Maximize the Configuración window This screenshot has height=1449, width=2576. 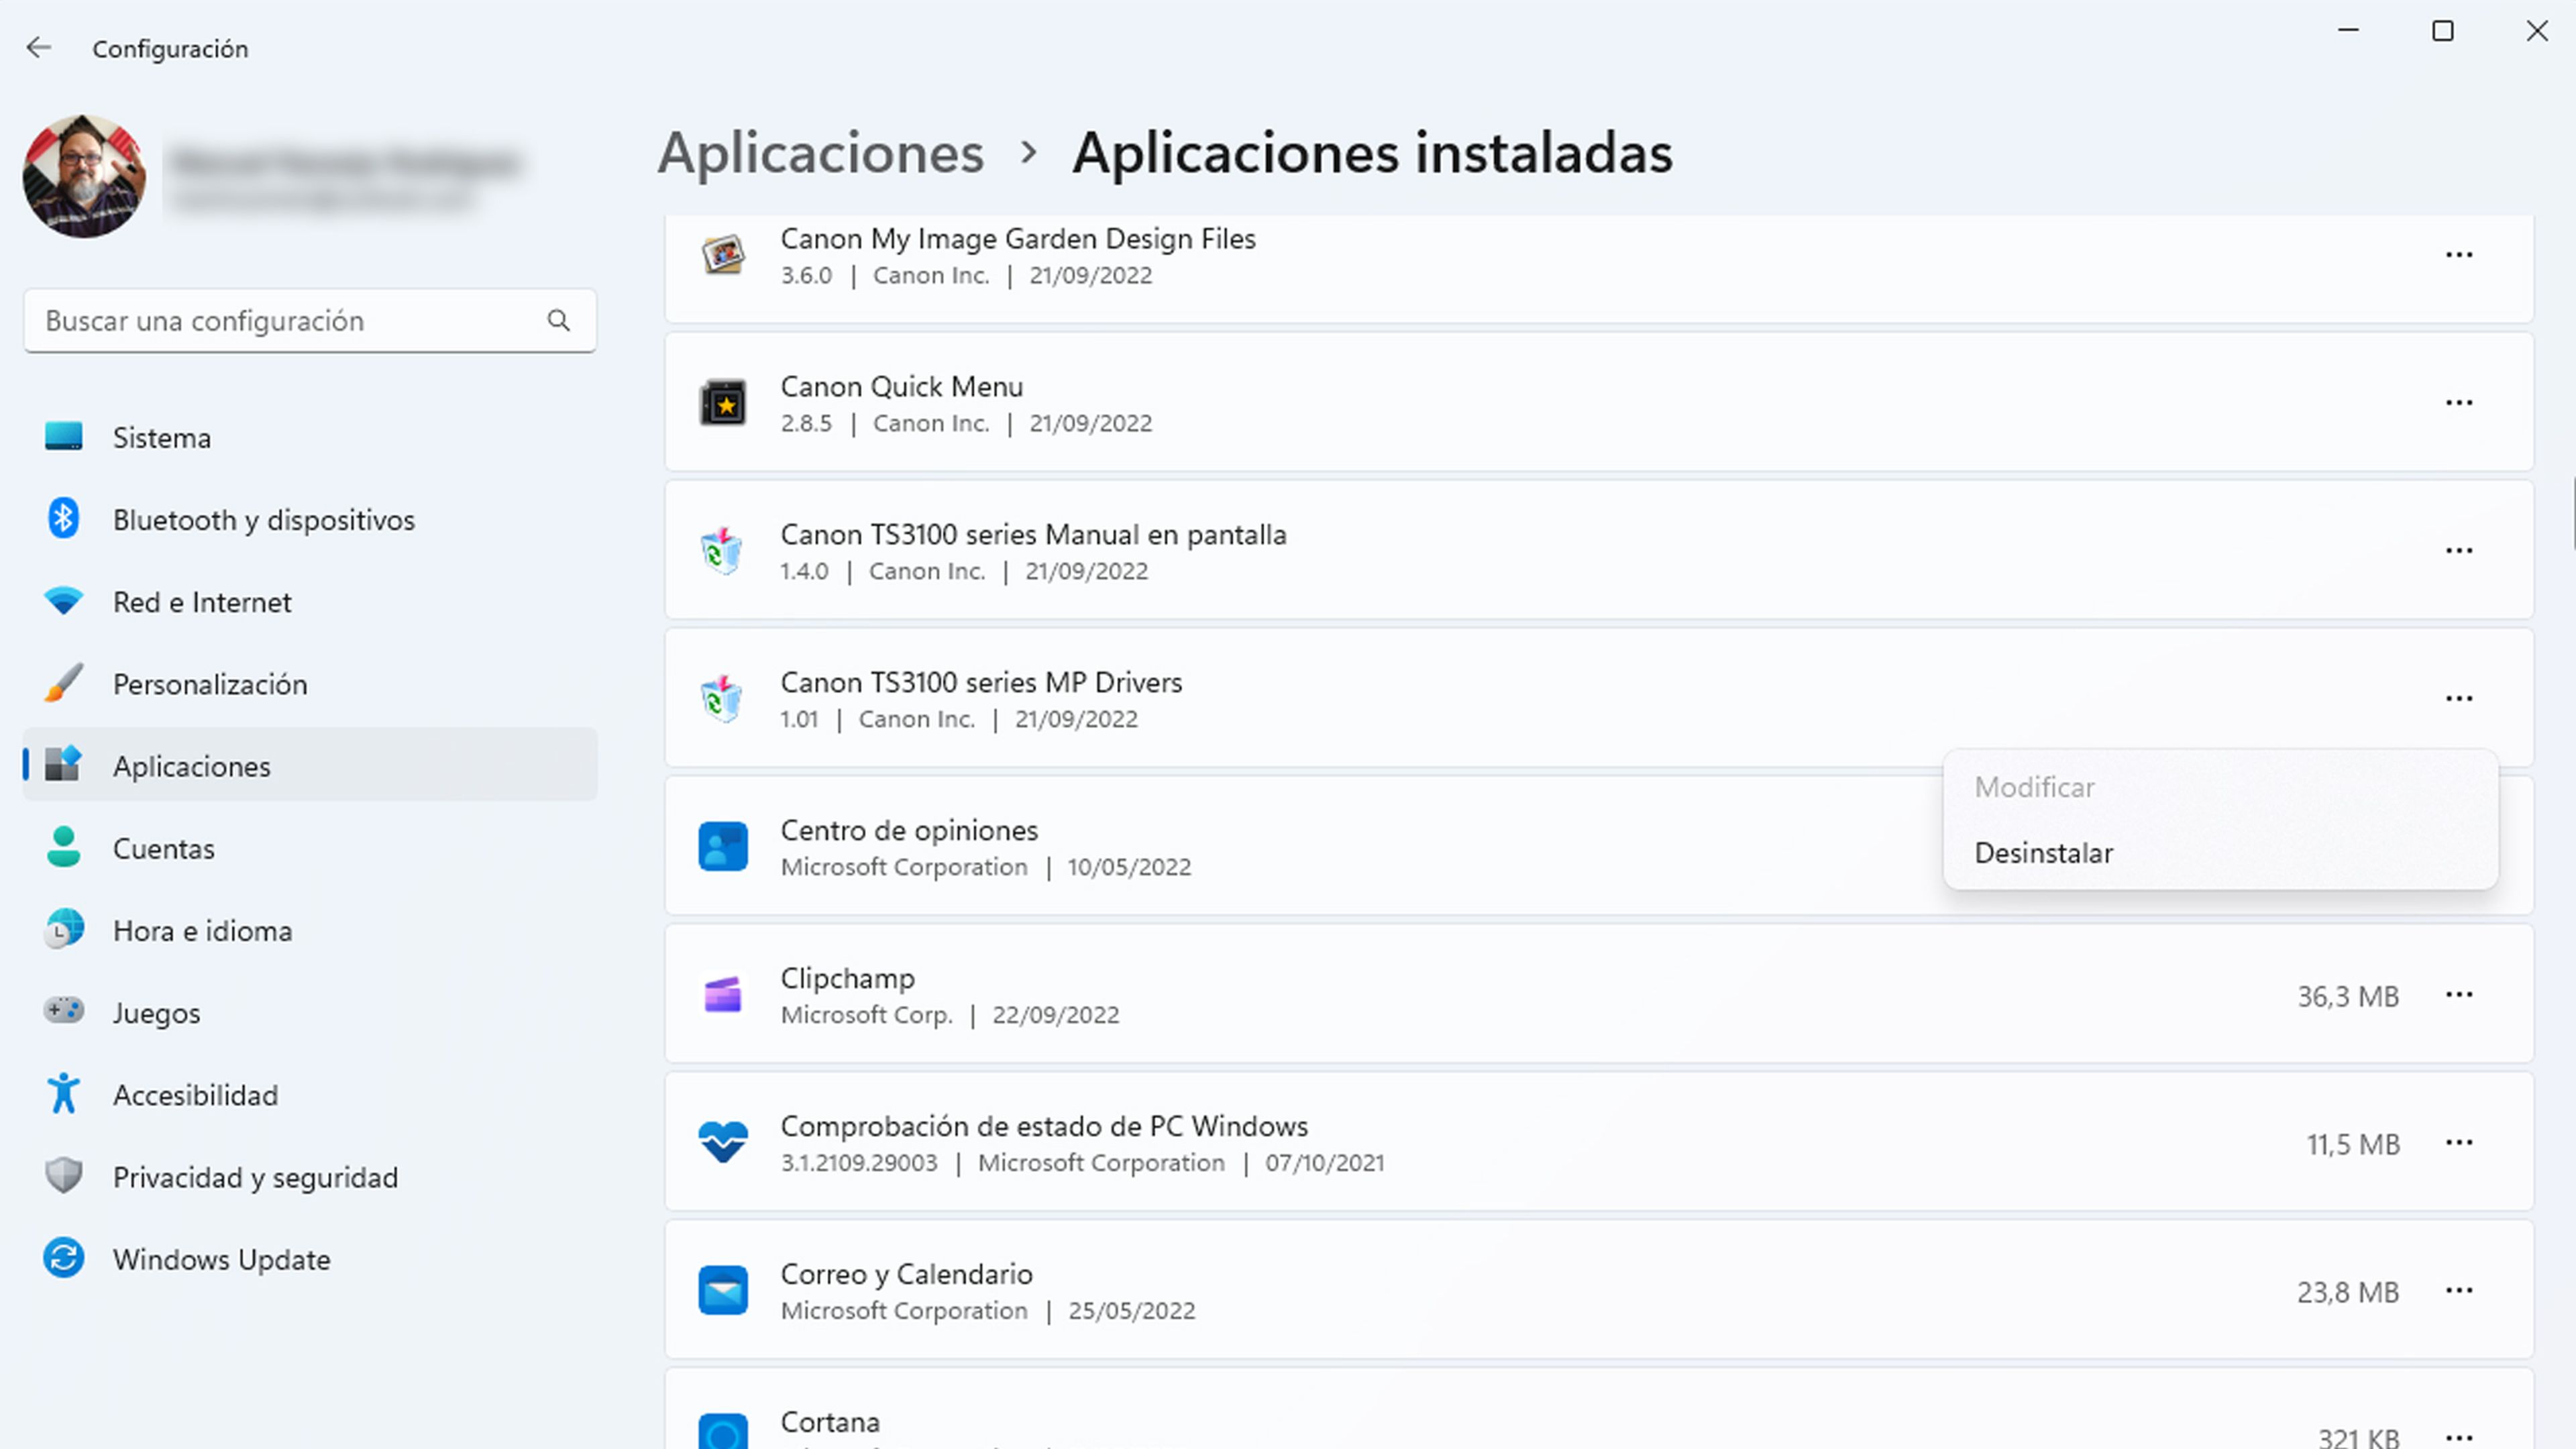(x=2443, y=31)
